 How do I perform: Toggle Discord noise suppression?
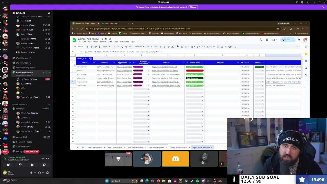click(42, 159)
